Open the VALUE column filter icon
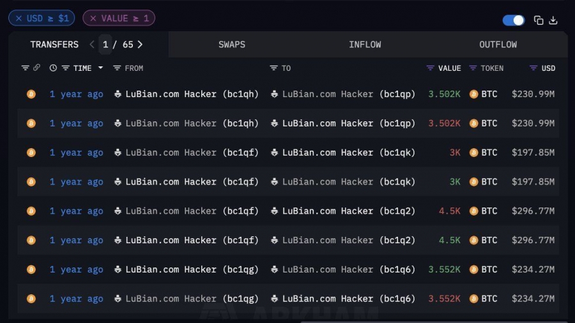575x323 pixels. pyautogui.click(x=430, y=68)
